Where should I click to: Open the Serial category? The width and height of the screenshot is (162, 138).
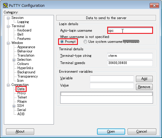click(22, 110)
